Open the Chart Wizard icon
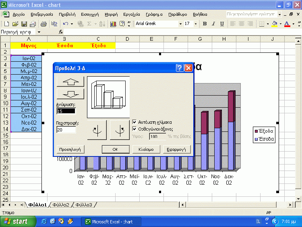The image size is (302, 227). 113,24
